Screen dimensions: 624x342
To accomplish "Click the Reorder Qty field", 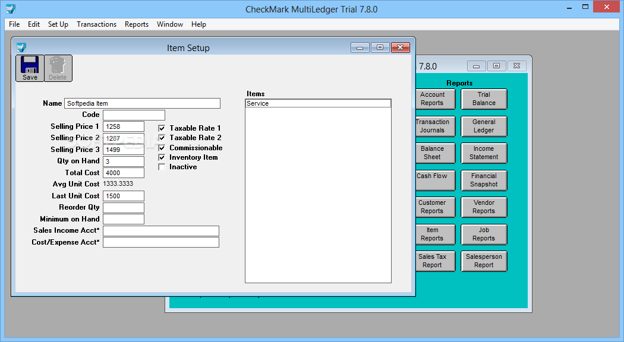I will click(x=124, y=208).
